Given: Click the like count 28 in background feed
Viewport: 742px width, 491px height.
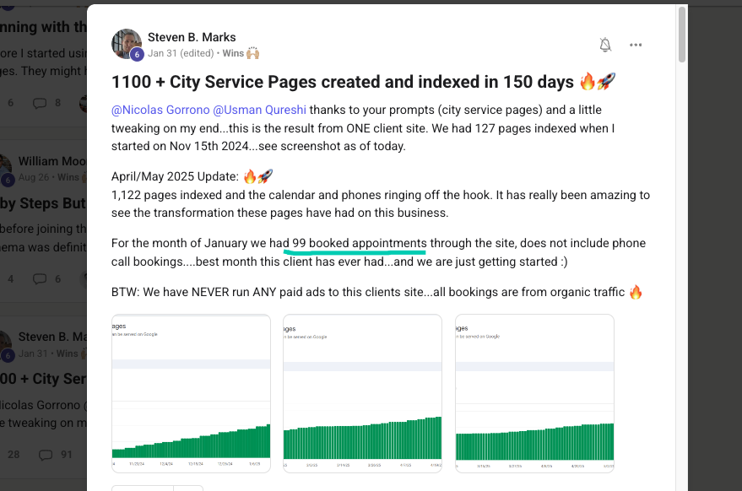Looking at the screenshot, I should (x=14, y=455).
